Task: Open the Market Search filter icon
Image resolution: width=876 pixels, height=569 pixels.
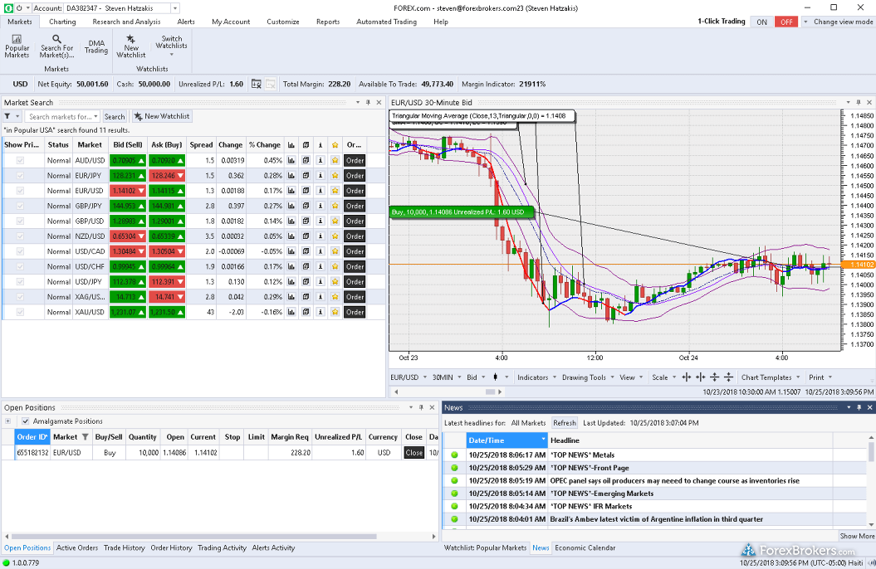Action: click(7, 116)
